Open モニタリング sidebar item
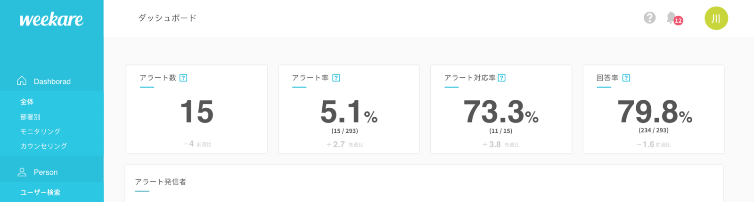This screenshot has width=754, height=202. [x=40, y=131]
